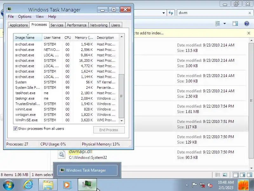Sort processes by Image Name column

pos(28,38)
